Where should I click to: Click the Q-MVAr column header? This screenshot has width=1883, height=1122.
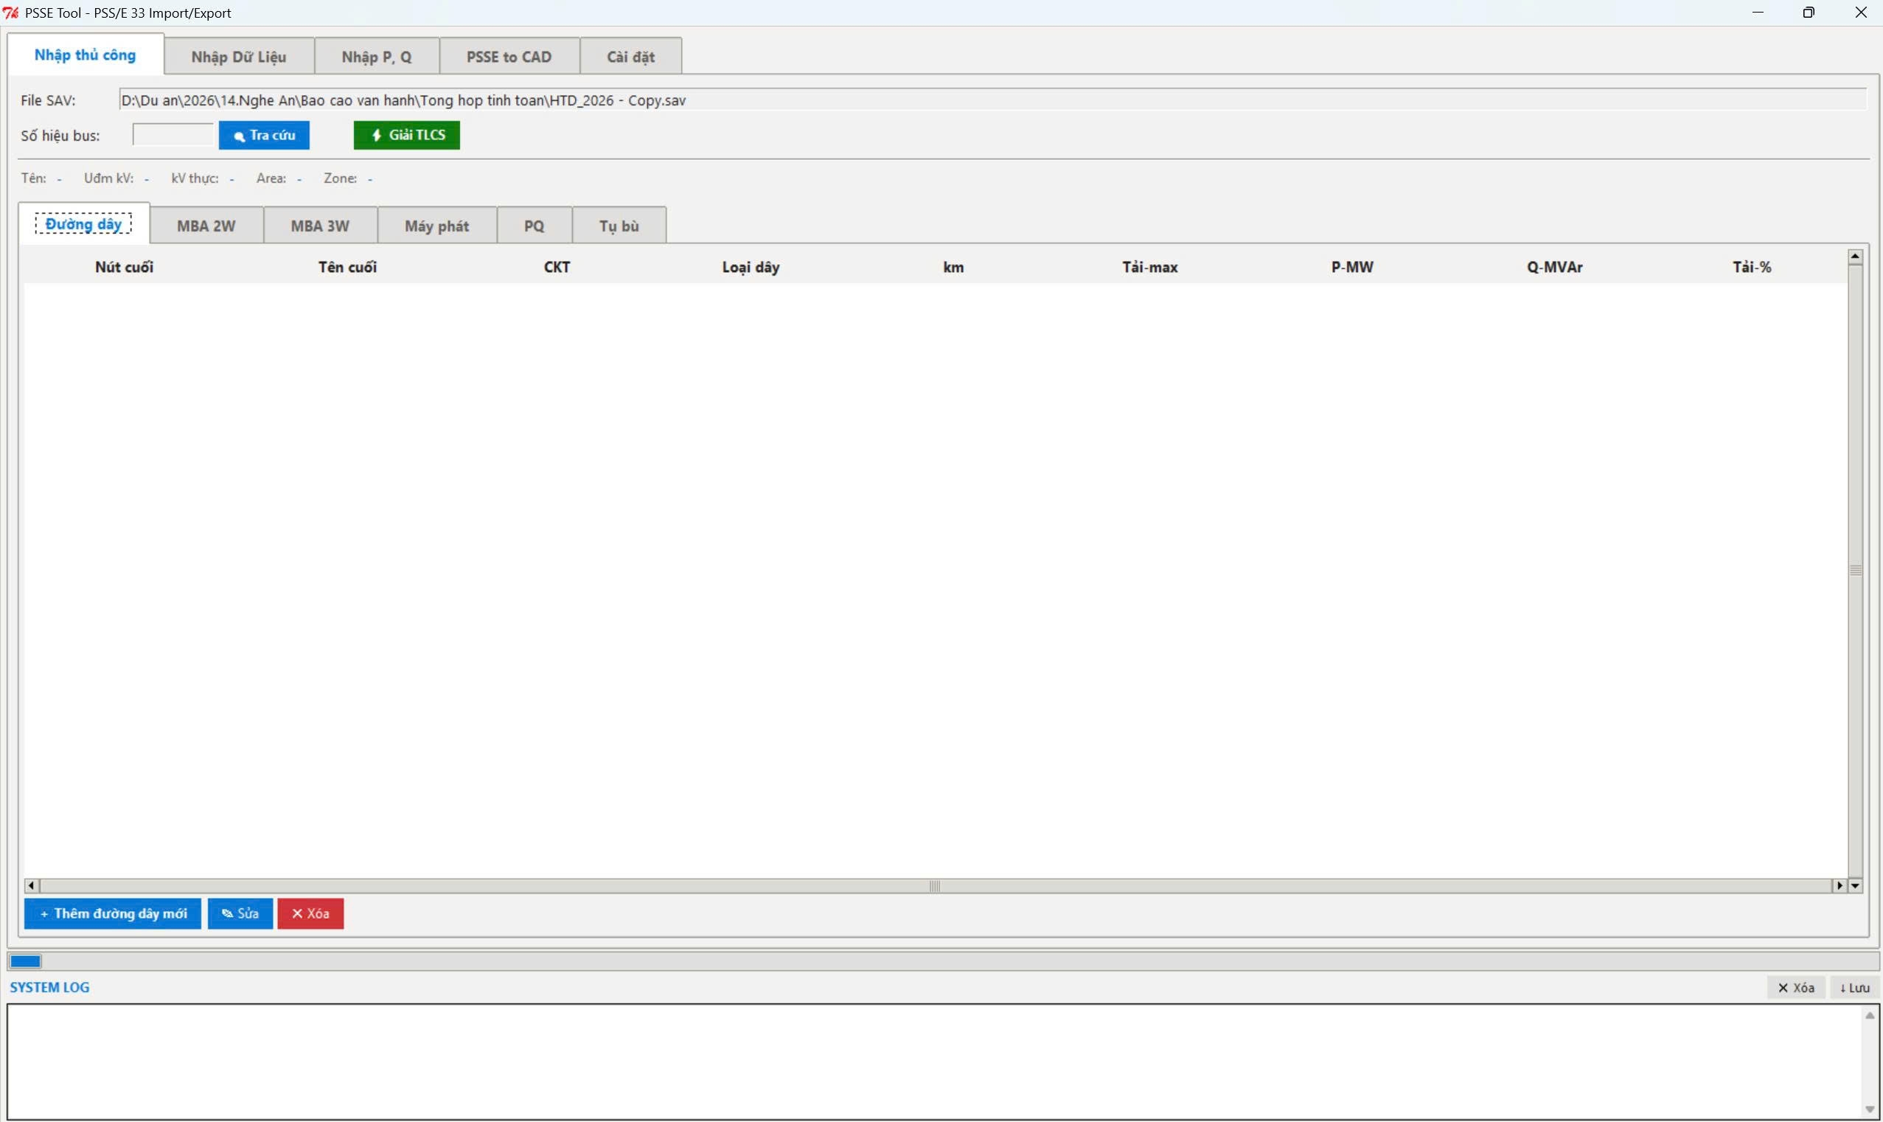(x=1554, y=267)
